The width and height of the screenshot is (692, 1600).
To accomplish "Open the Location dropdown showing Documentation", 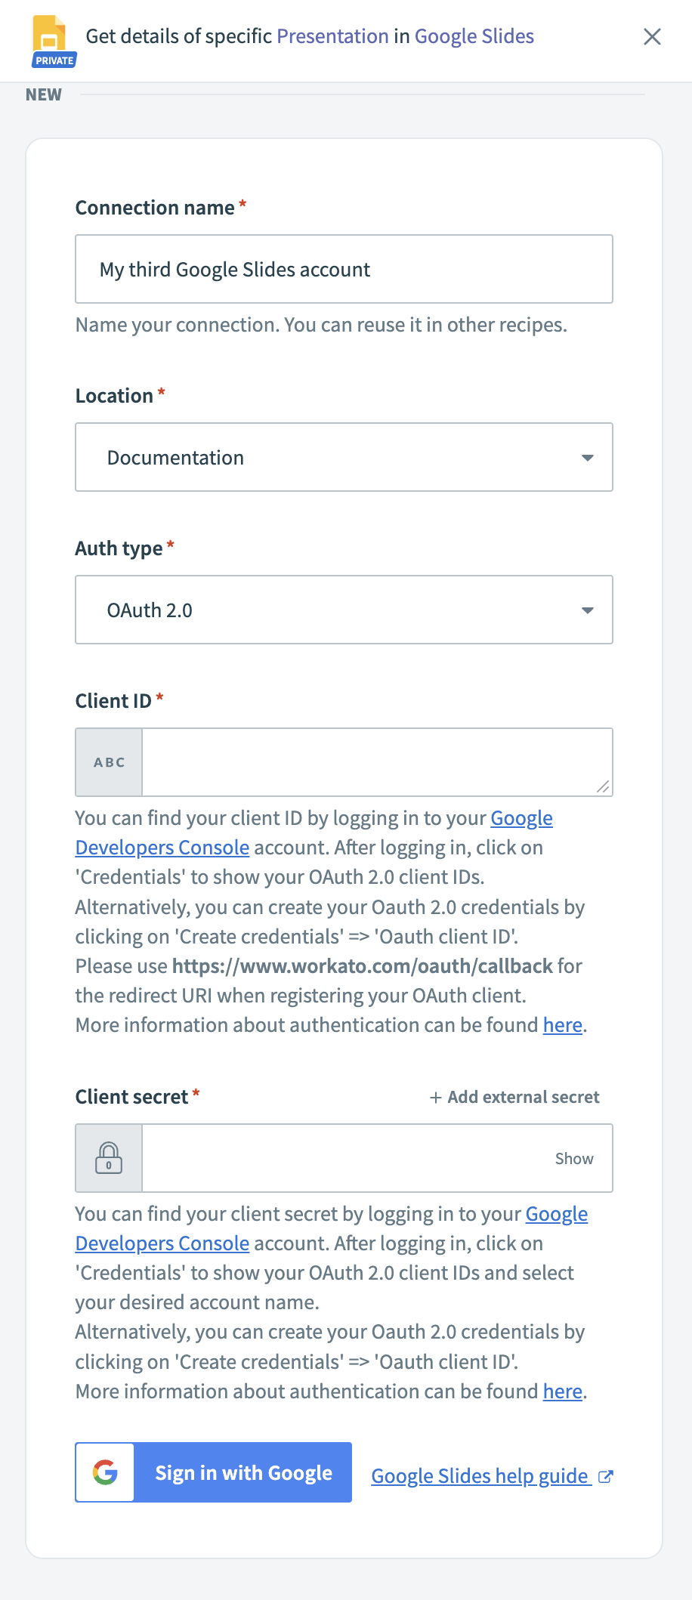I will [x=344, y=457].
